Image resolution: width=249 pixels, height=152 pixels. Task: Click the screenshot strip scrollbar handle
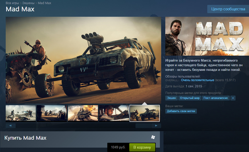coord(143,126)
